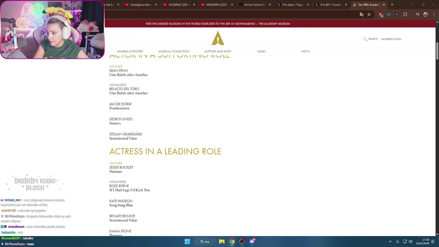Click the blue sound-wave extension icon
The image size is (439, 247).
[389, 14]
